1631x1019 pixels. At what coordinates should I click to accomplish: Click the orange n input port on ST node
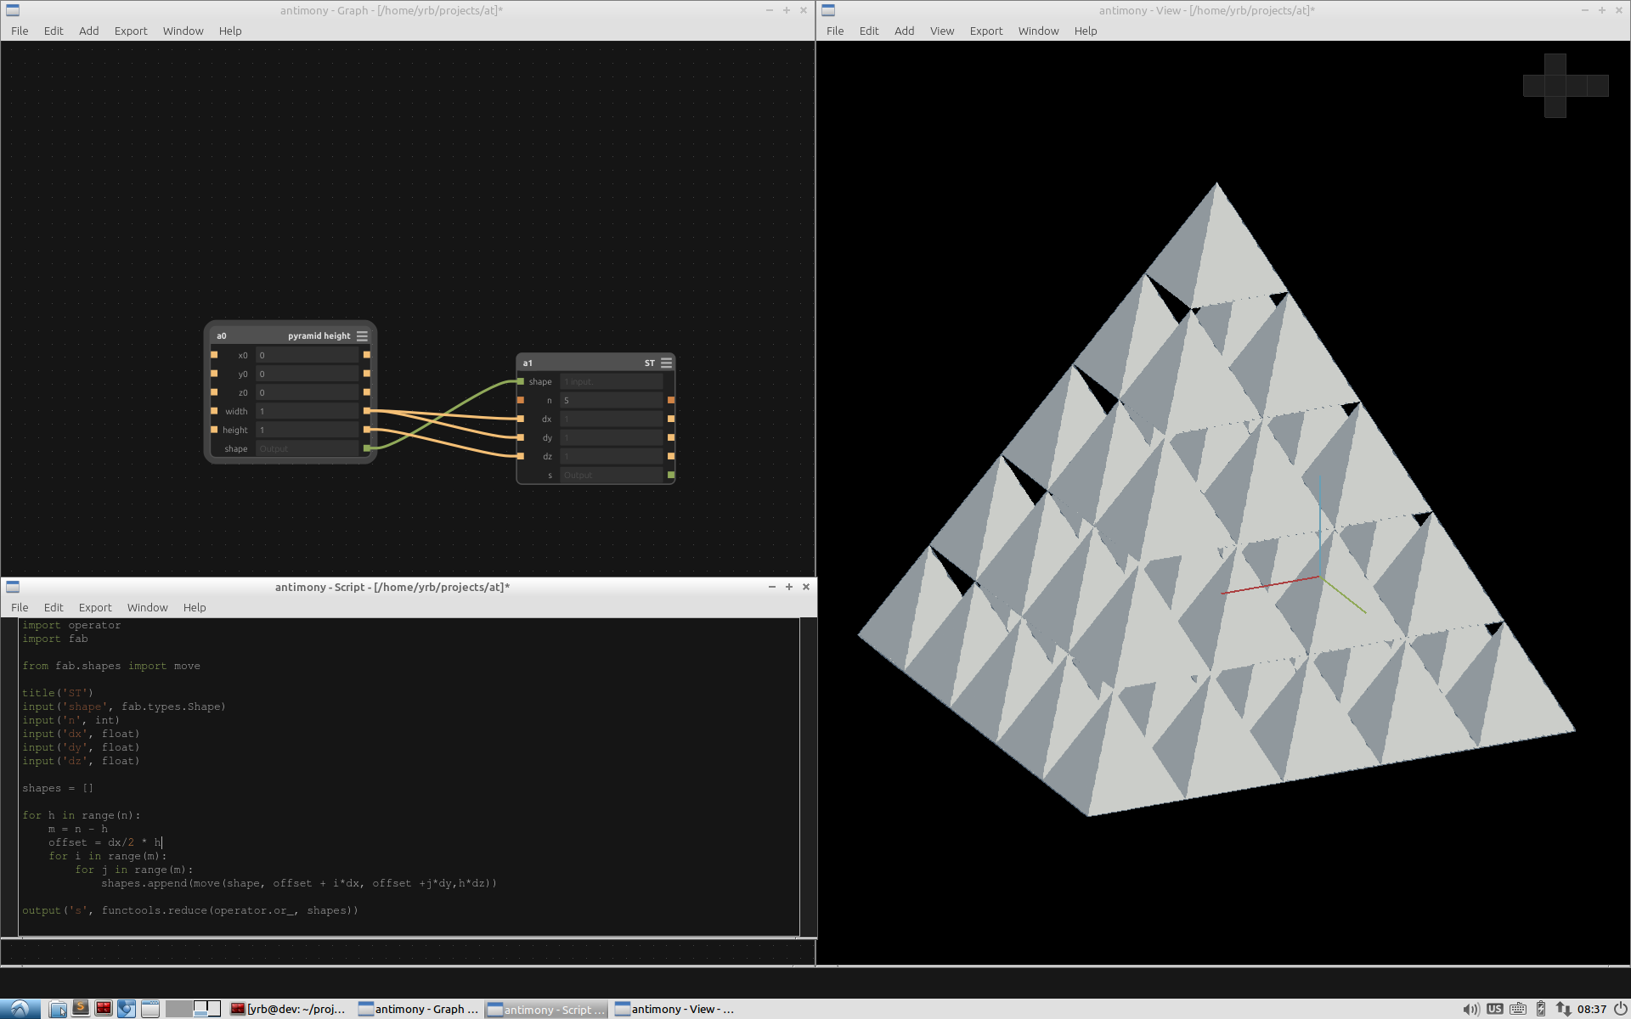tap(521, 400)
